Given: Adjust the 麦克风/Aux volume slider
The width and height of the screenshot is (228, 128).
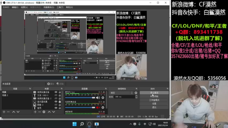Looking at the screenshot, I should coord(80,98).
